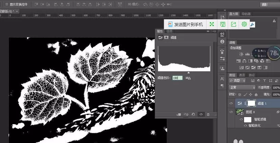The image size is (280, 143).
Task: Click the threshold slider triangle below histogram
Action: tap(188, 73)
